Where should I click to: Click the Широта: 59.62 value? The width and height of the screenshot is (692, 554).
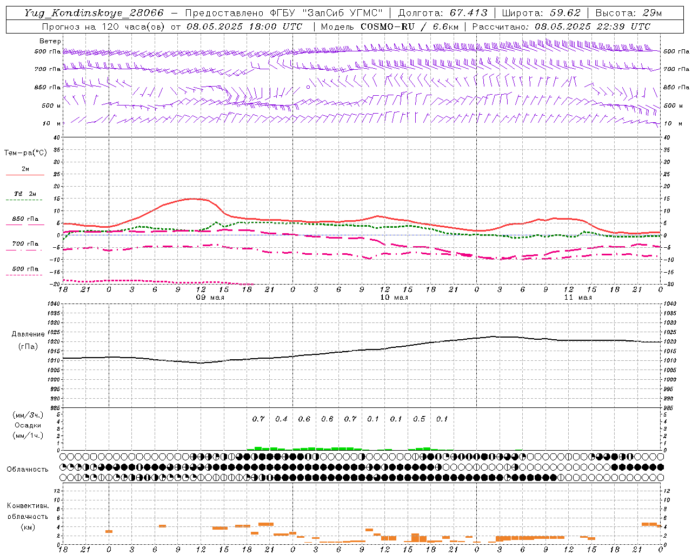coord(541,13)
